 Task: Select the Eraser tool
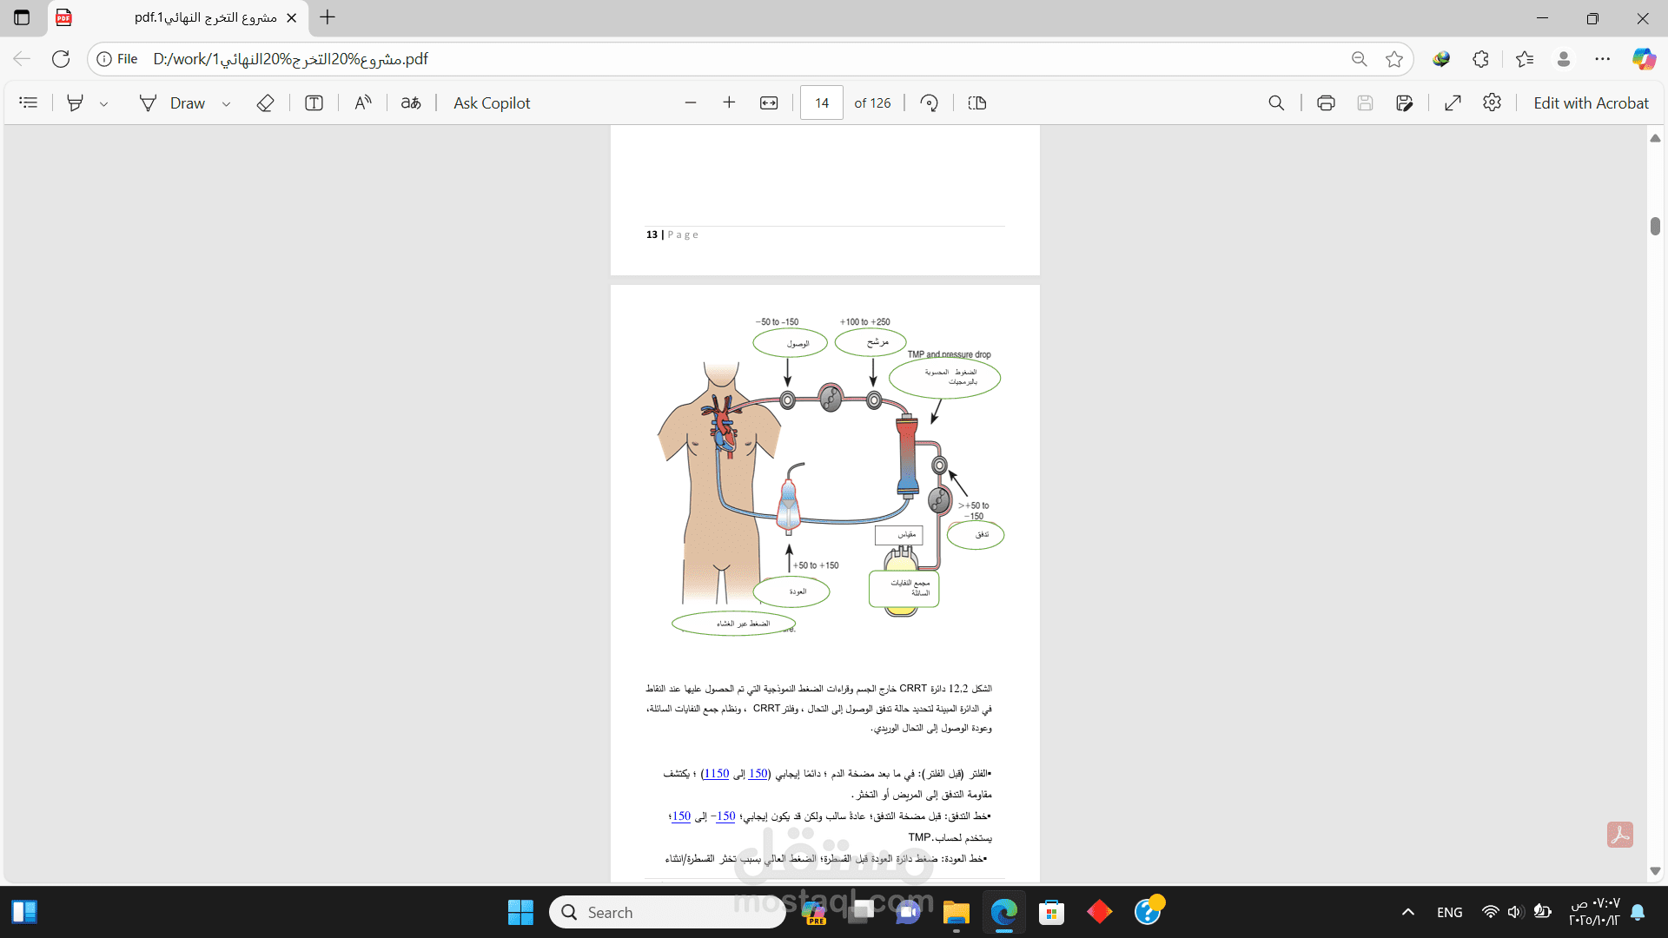265,102
